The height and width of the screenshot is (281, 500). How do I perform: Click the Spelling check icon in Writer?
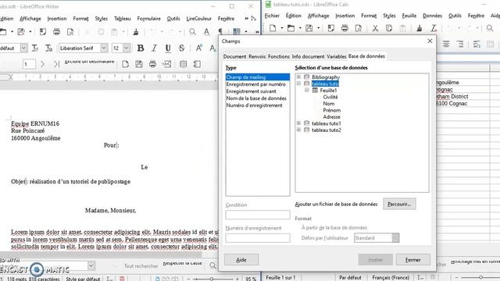(x=206, y=31)
